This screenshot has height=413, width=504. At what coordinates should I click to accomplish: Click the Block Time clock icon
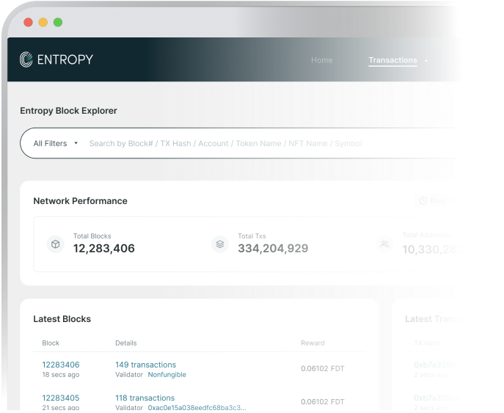pos(423,200)
